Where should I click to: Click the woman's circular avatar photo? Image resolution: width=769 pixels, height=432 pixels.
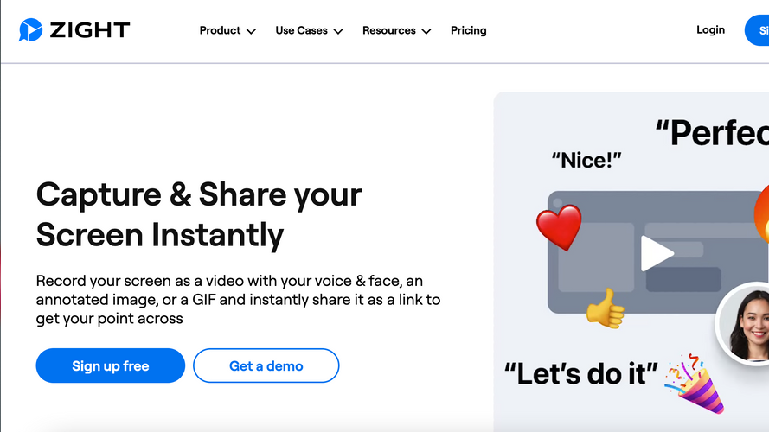pos(744,324)
